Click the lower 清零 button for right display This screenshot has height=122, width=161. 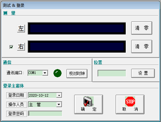point(142,46)
